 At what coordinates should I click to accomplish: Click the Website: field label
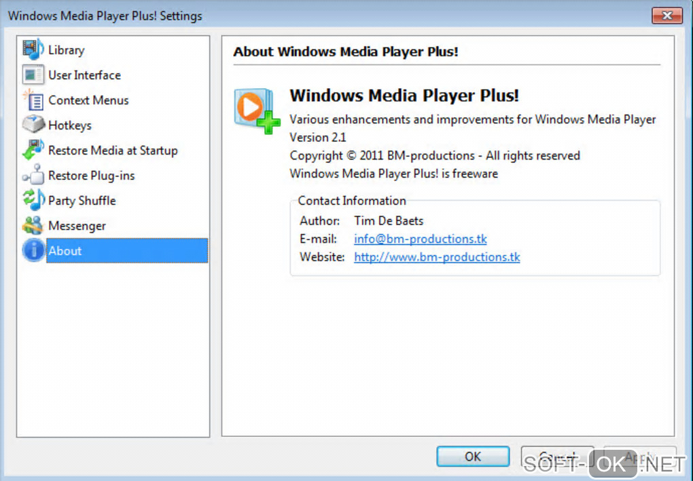[322, 257]
